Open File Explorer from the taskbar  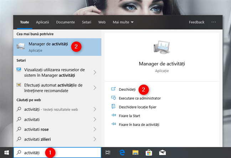pos(135,152)
